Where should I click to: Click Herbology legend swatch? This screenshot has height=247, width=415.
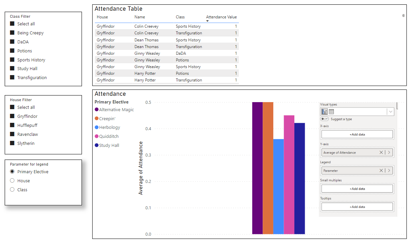point(97,128)
